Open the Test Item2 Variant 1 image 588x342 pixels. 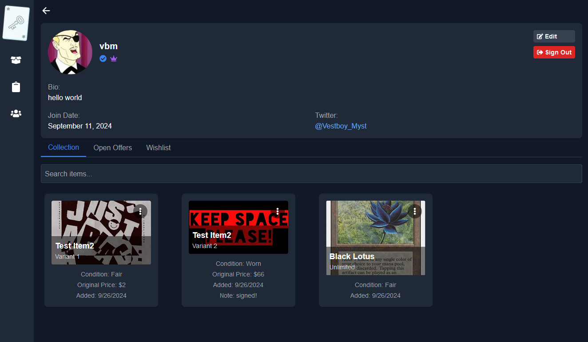click(101, 233)
